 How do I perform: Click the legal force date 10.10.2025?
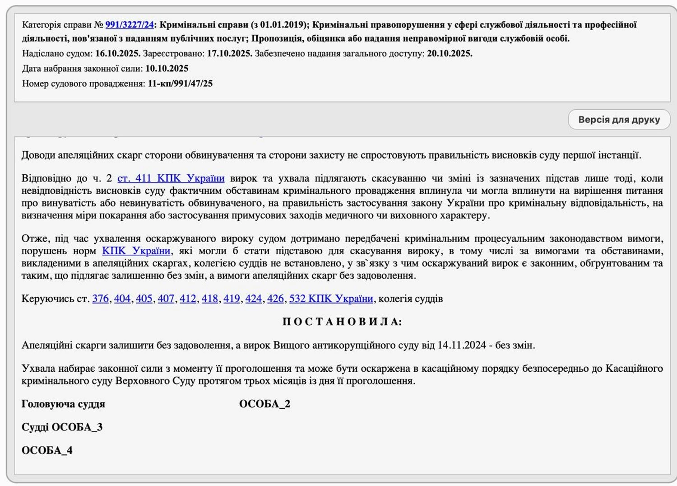167,69
